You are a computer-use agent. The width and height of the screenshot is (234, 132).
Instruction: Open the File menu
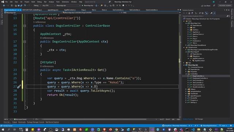coord(7,2)
